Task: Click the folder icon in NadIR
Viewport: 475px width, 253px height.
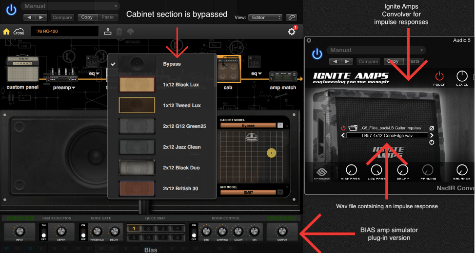Action: point(352,128)
